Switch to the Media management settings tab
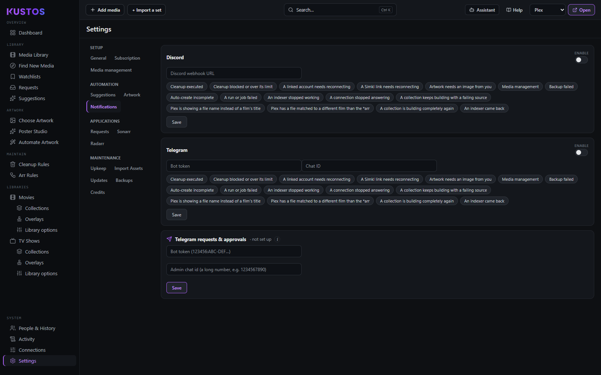Screen dimensions: 601x375 111,70
